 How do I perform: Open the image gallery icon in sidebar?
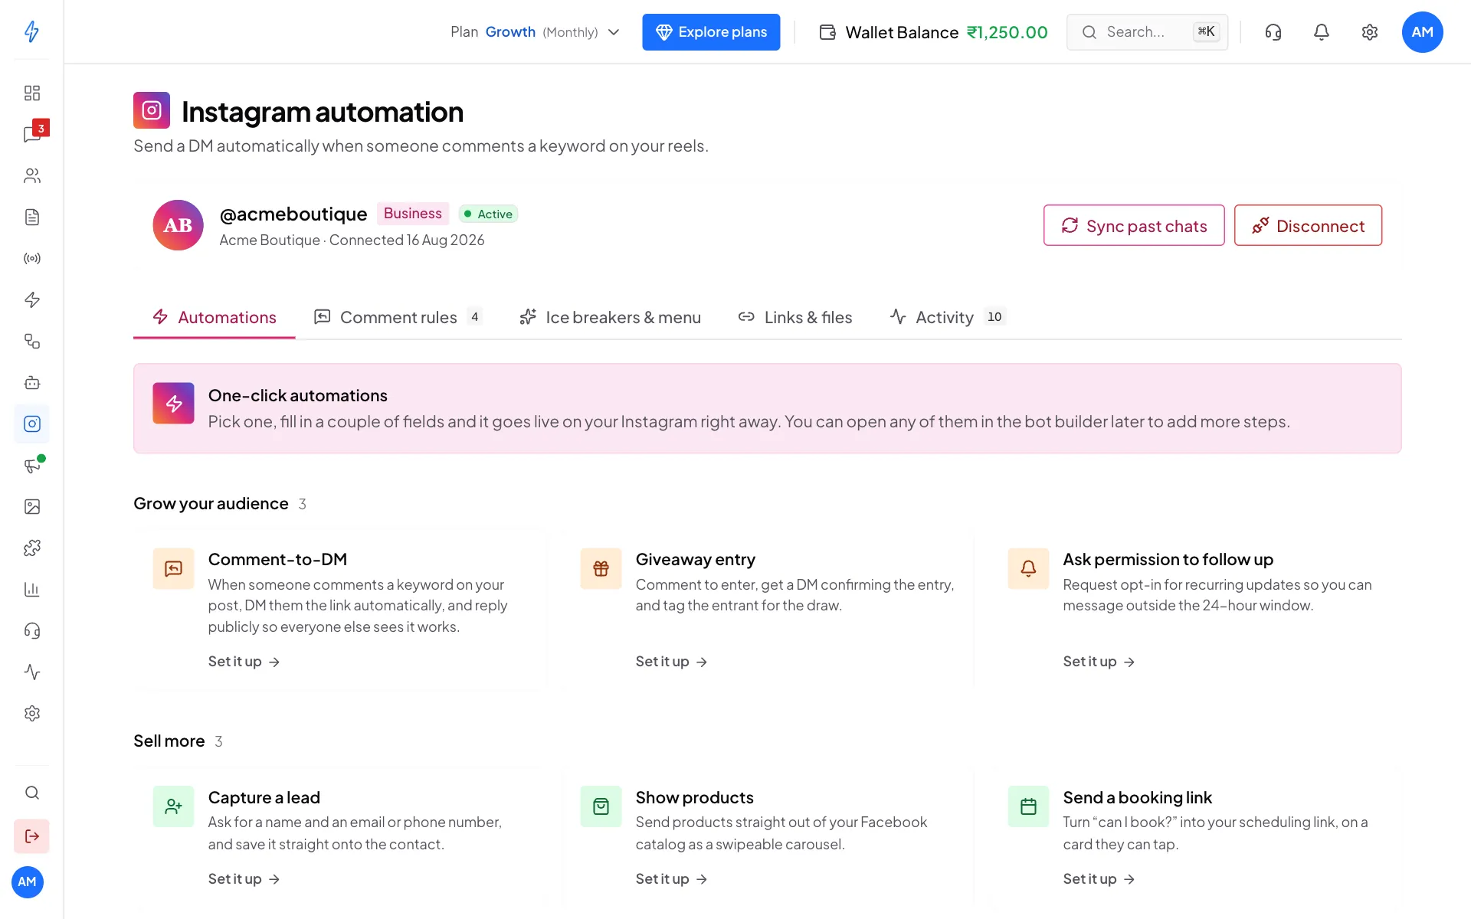pos(31,506)
